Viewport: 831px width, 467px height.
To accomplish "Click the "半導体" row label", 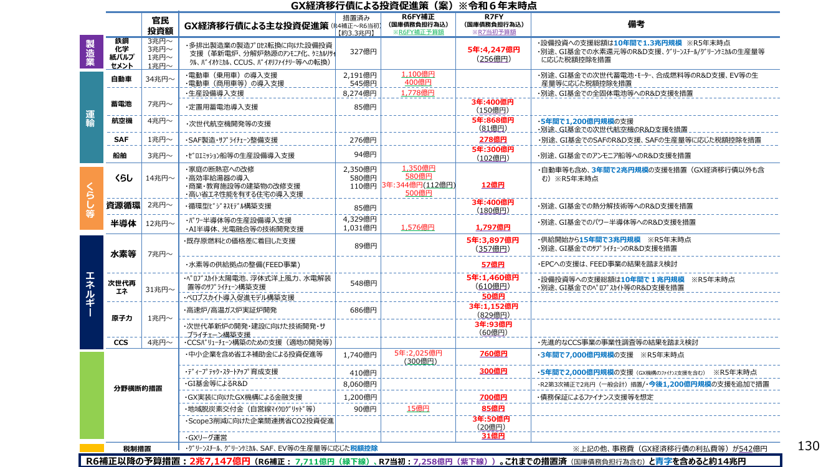I will [123, 224].
